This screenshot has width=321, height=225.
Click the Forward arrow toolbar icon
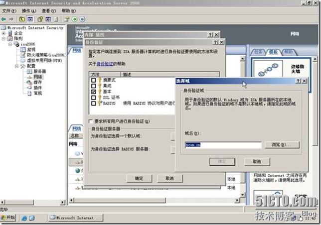(x=11, y=19)
